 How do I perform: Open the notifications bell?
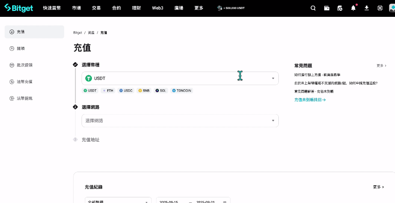(x=353, y=8)
